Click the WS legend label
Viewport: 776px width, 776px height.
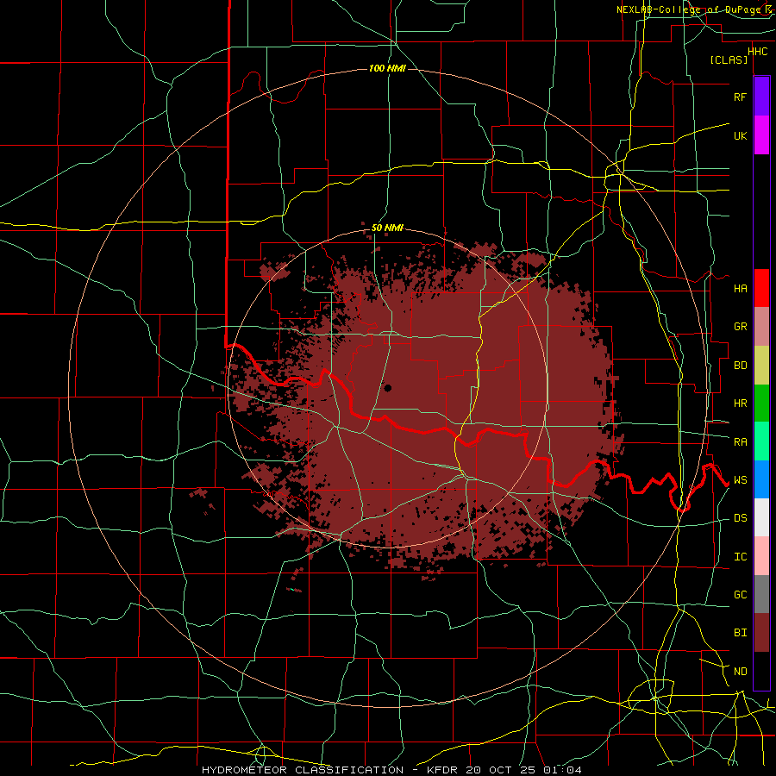[740, 480]
